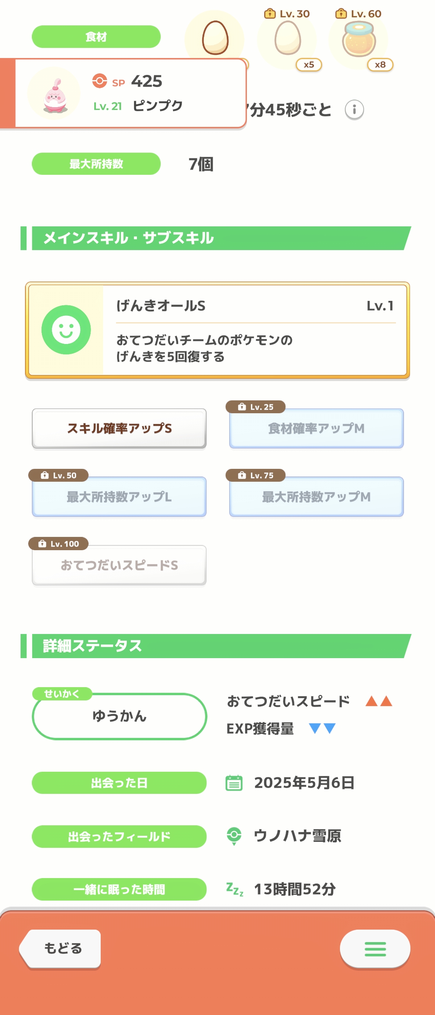This screenshot has height=1015, width=435.
Task: Tap the locked 食材確率アップM sub skill
Action: pos(317,428)
